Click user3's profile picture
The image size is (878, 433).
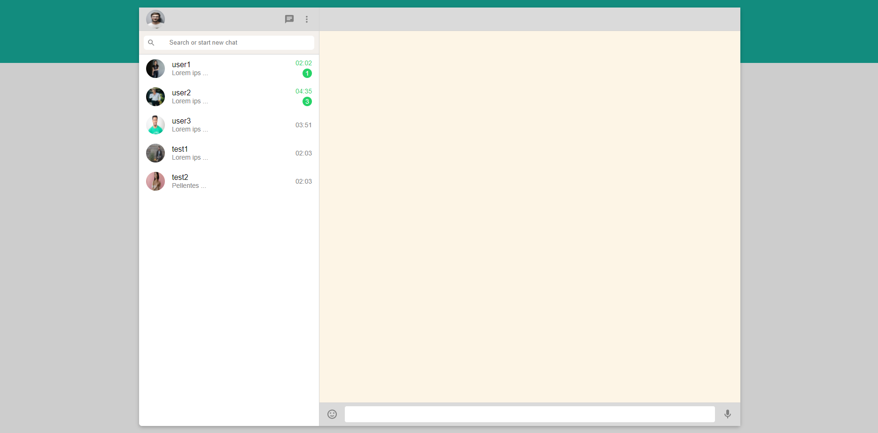(155, 125)
